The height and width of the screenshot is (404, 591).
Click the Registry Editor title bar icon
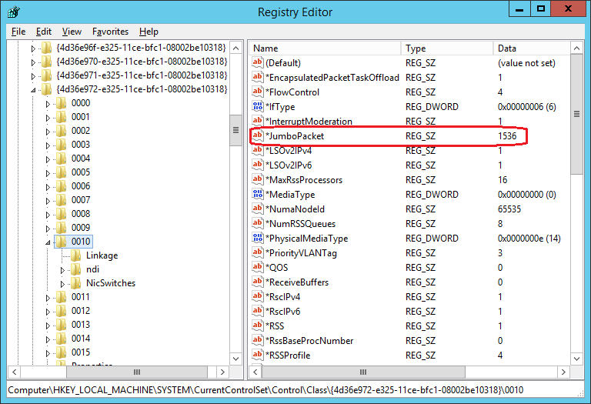(12, 12)
